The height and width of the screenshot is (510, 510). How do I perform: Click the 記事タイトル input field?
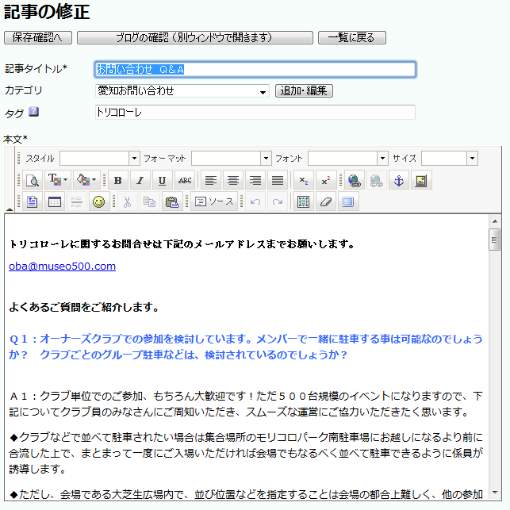[255, 69]
